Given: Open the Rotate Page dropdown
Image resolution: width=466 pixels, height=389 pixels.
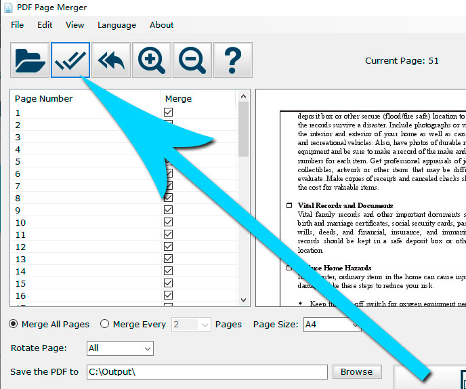Looking at the screenshot, I should (120, 348).
